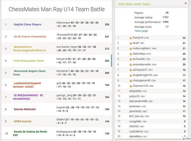Click crown icon beside codycoughlan1
Viewport: 191px width, 141px height.
pos(131,48)
